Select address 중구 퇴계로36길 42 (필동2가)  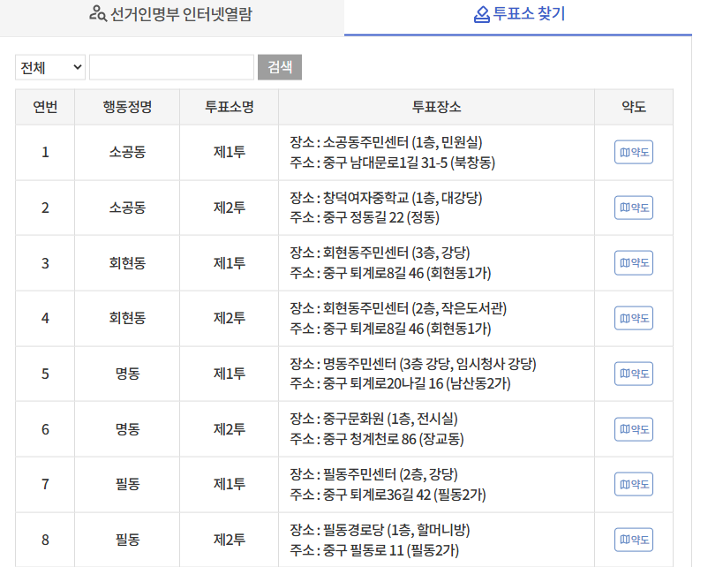tap(404, 495)
